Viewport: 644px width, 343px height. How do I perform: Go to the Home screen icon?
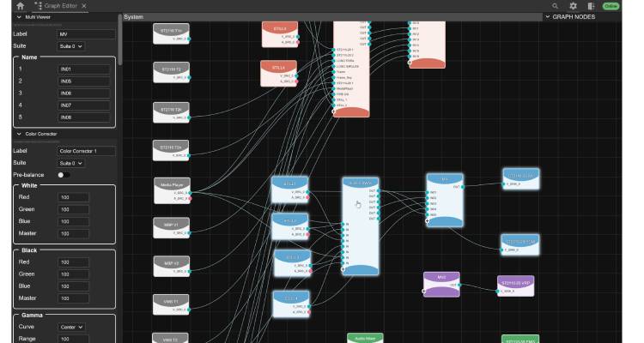20,6
